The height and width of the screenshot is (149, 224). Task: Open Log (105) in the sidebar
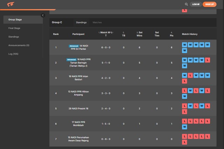[x=14, y=54]
